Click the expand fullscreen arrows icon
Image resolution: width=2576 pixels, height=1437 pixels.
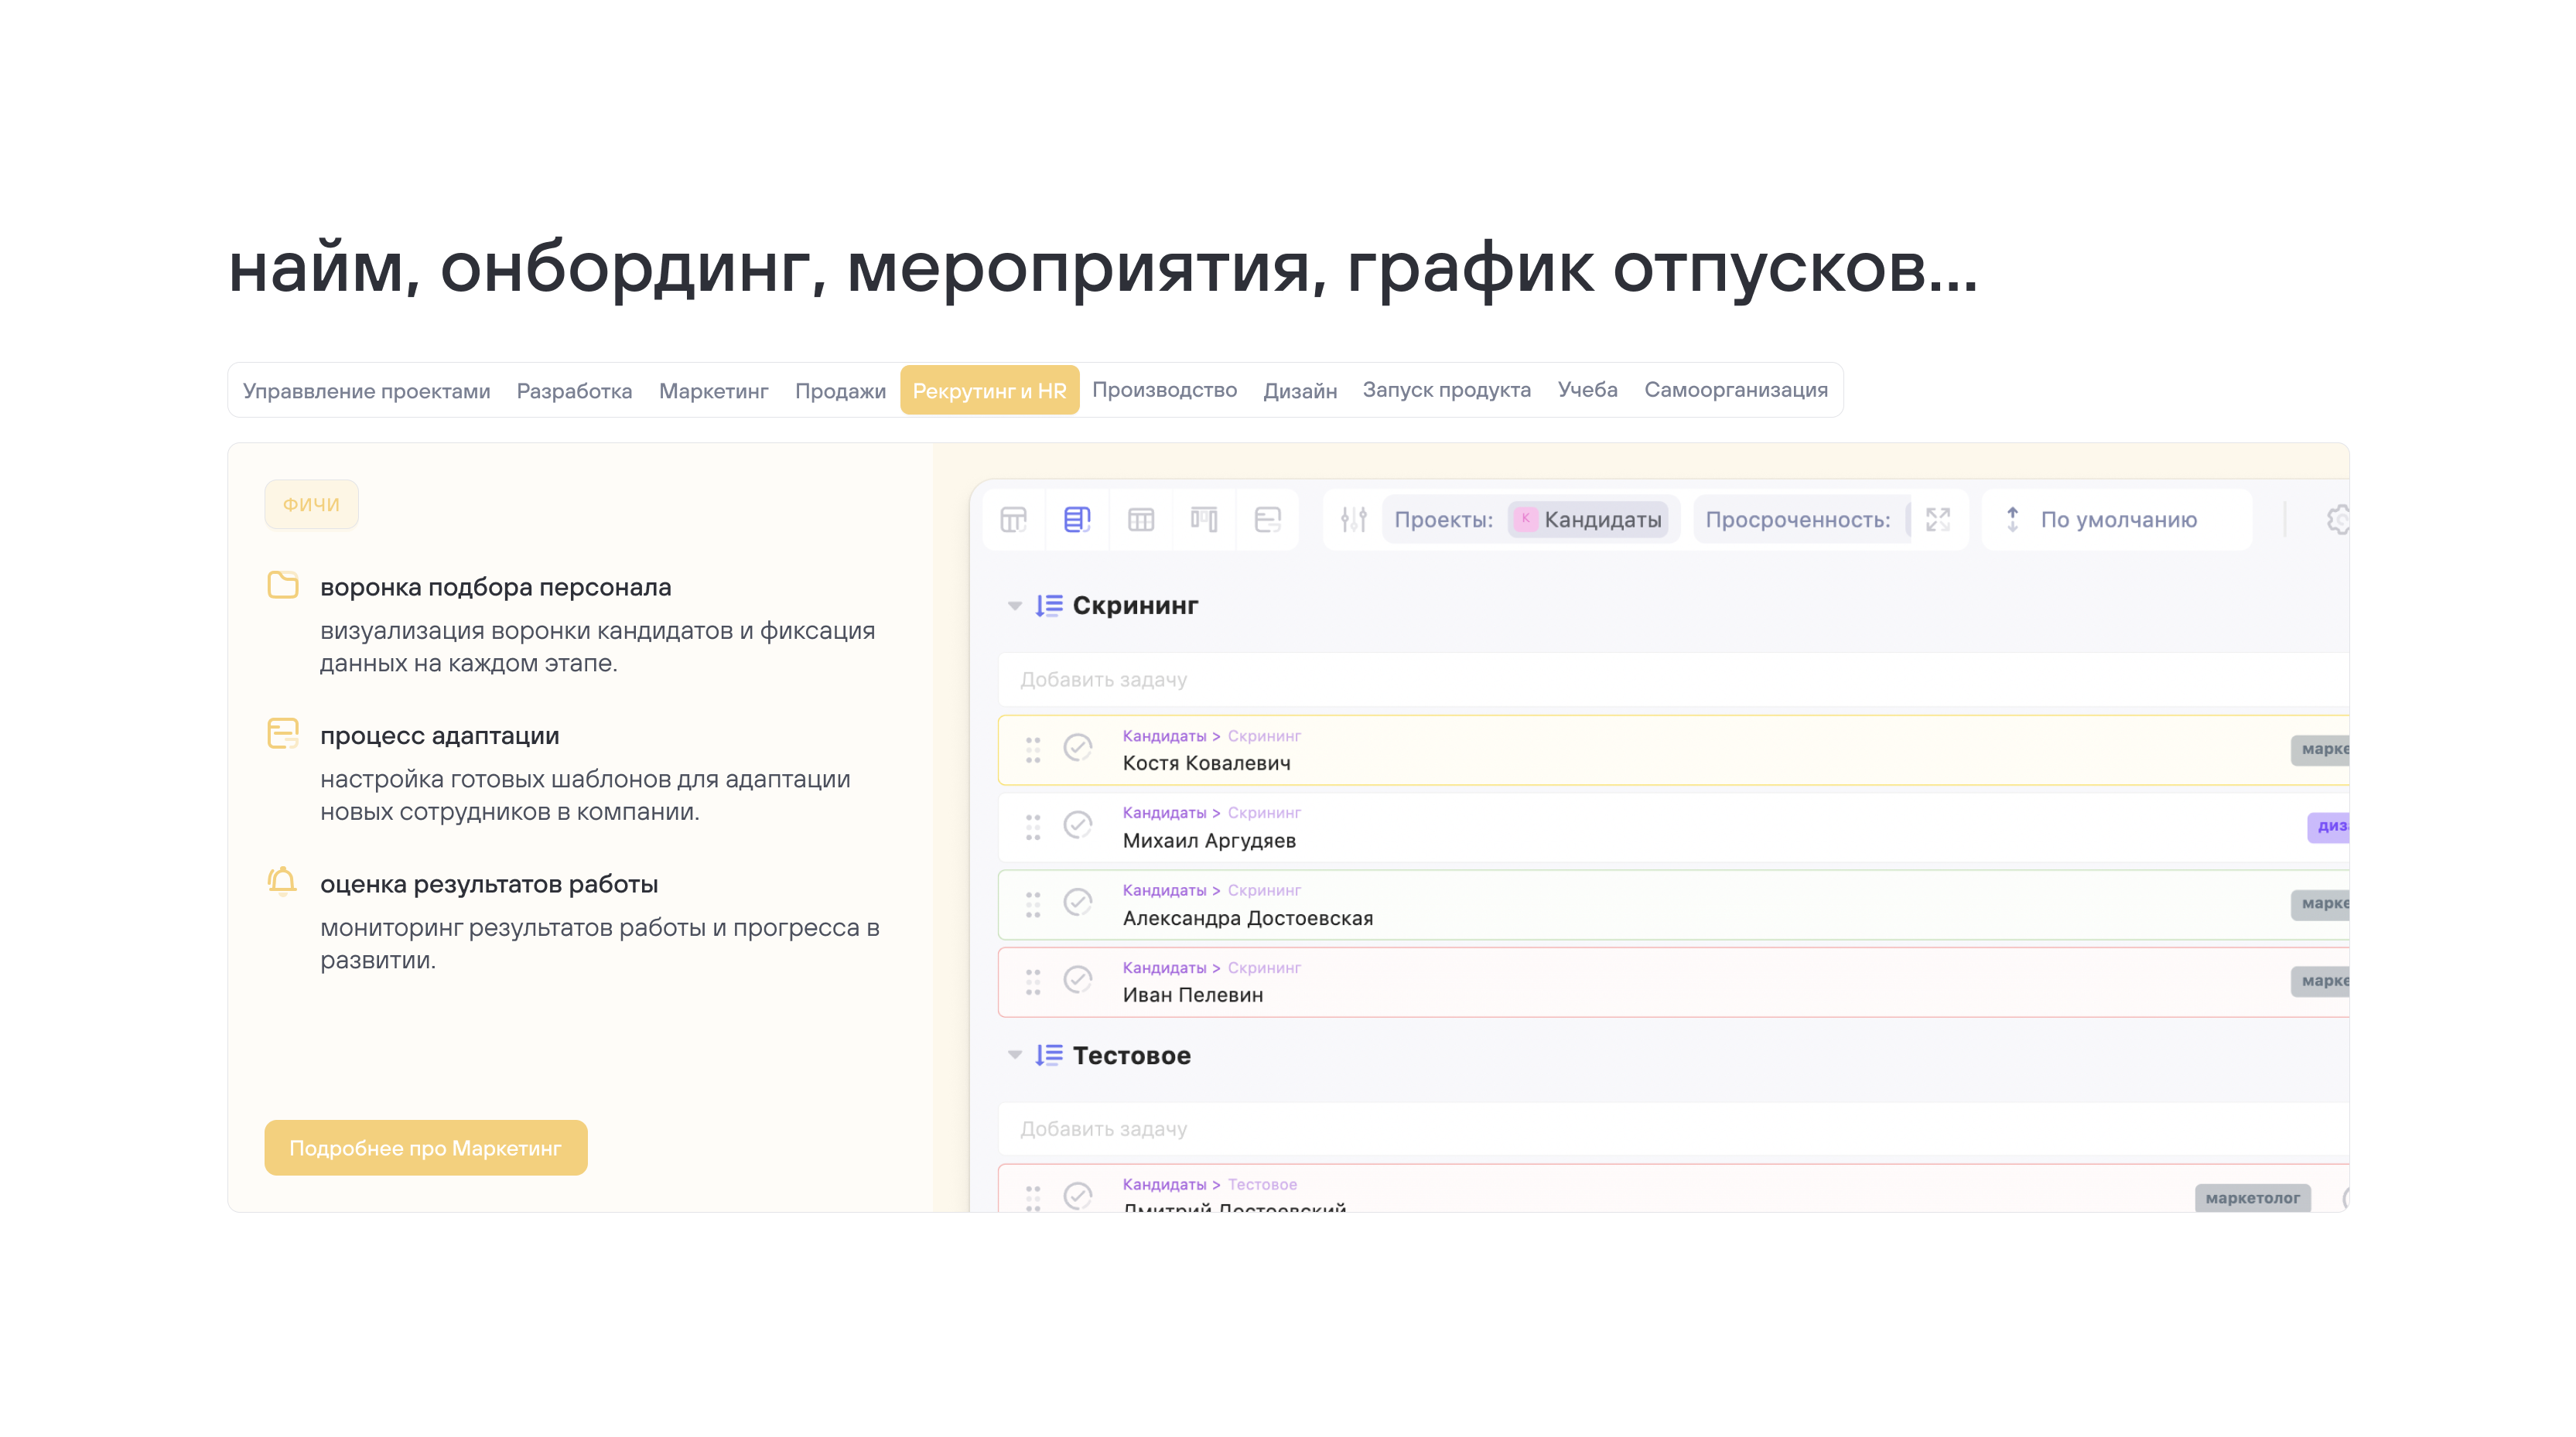click(x=1938, y=519)
